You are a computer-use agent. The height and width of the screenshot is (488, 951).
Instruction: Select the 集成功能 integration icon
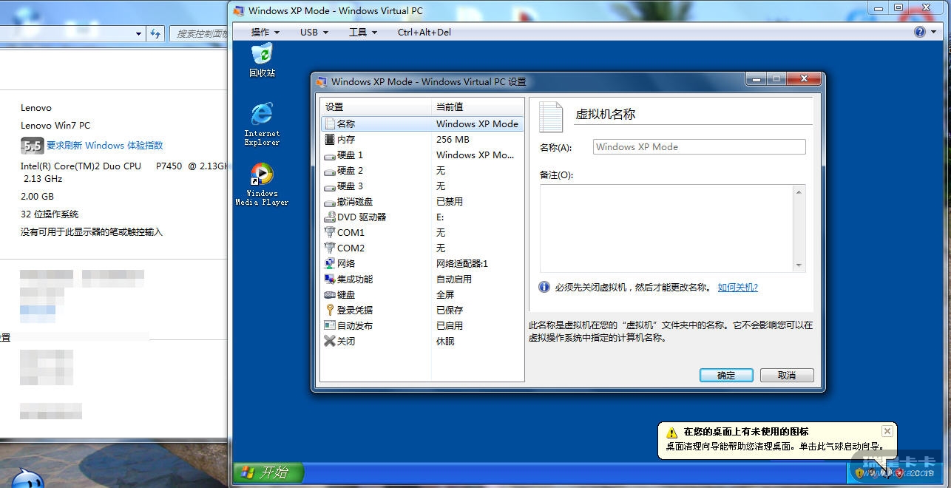330,279
